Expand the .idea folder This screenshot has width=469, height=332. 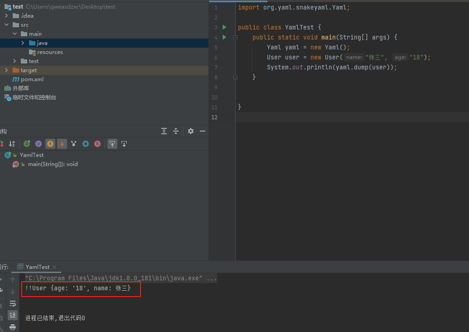(6, 16)
